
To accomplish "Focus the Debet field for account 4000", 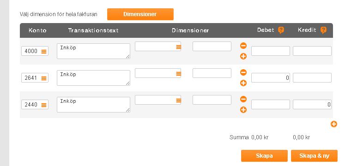I will click(x=271, y=51).
